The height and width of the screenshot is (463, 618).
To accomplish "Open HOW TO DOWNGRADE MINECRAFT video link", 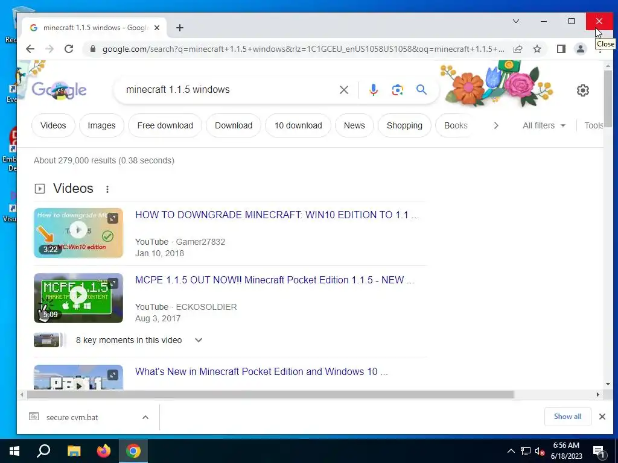I will (x=277, y=215).
